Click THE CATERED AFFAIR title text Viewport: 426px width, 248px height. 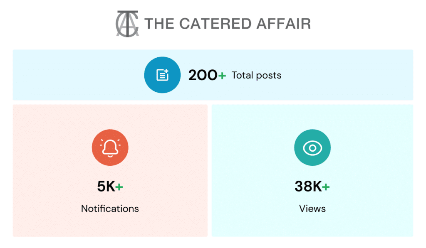coord(228,24)
